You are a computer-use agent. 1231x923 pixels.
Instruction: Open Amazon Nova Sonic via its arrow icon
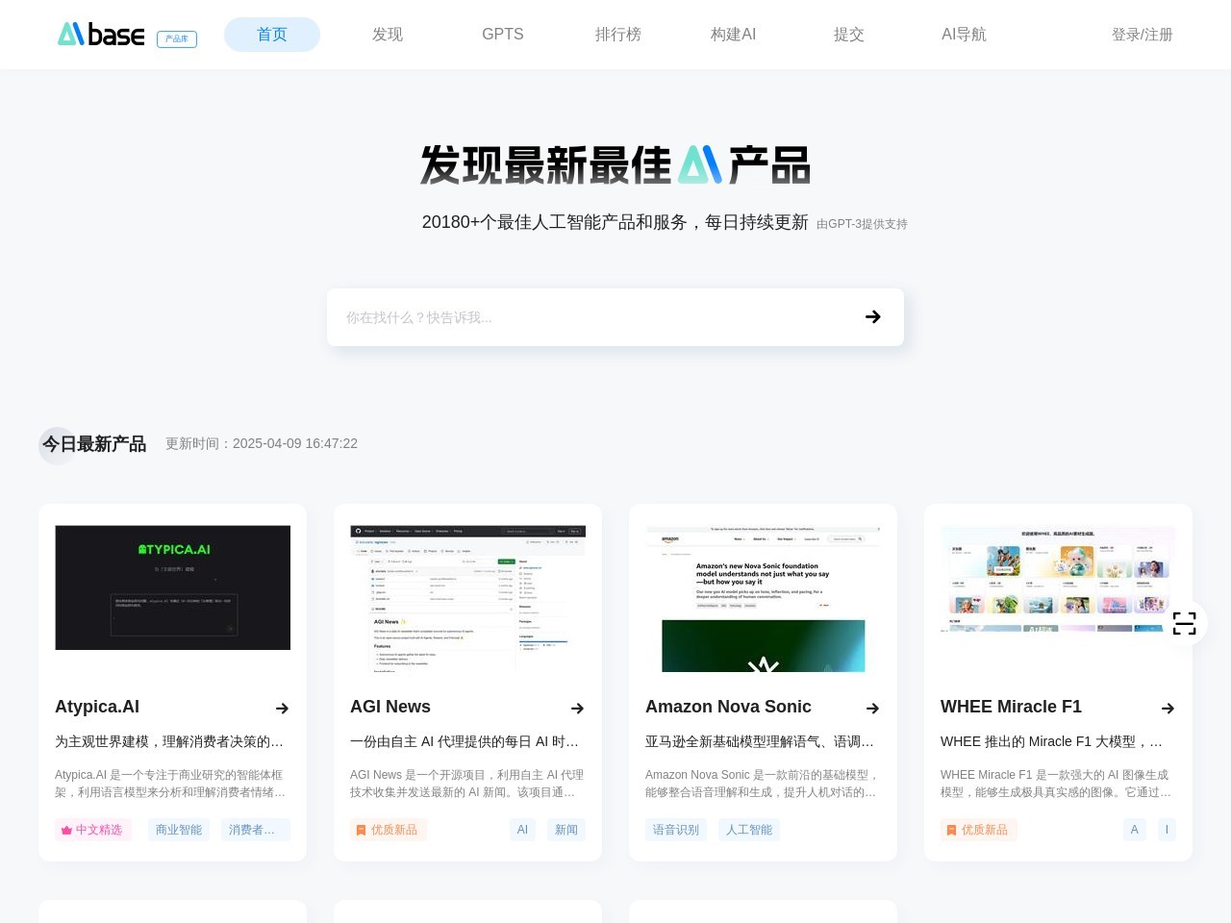[x=873, y=709]
